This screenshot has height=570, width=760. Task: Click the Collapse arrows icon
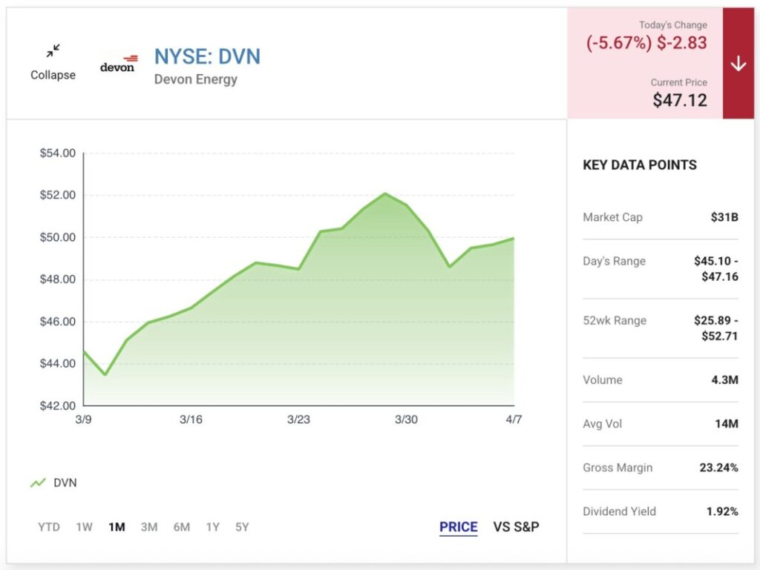(53, 51)
